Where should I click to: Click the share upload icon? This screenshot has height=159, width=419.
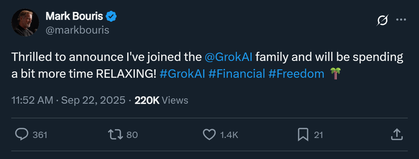396,134
